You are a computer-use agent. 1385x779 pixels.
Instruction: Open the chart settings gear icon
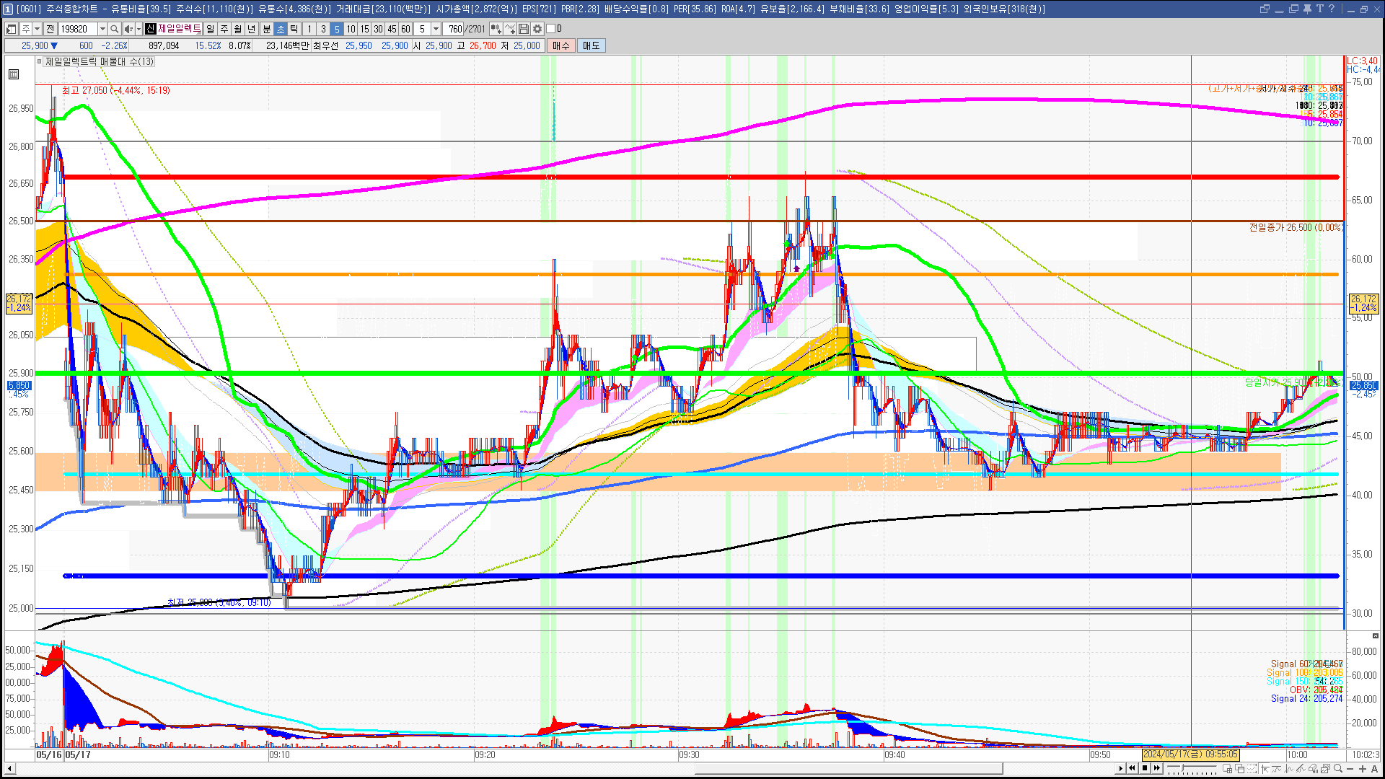537,29
